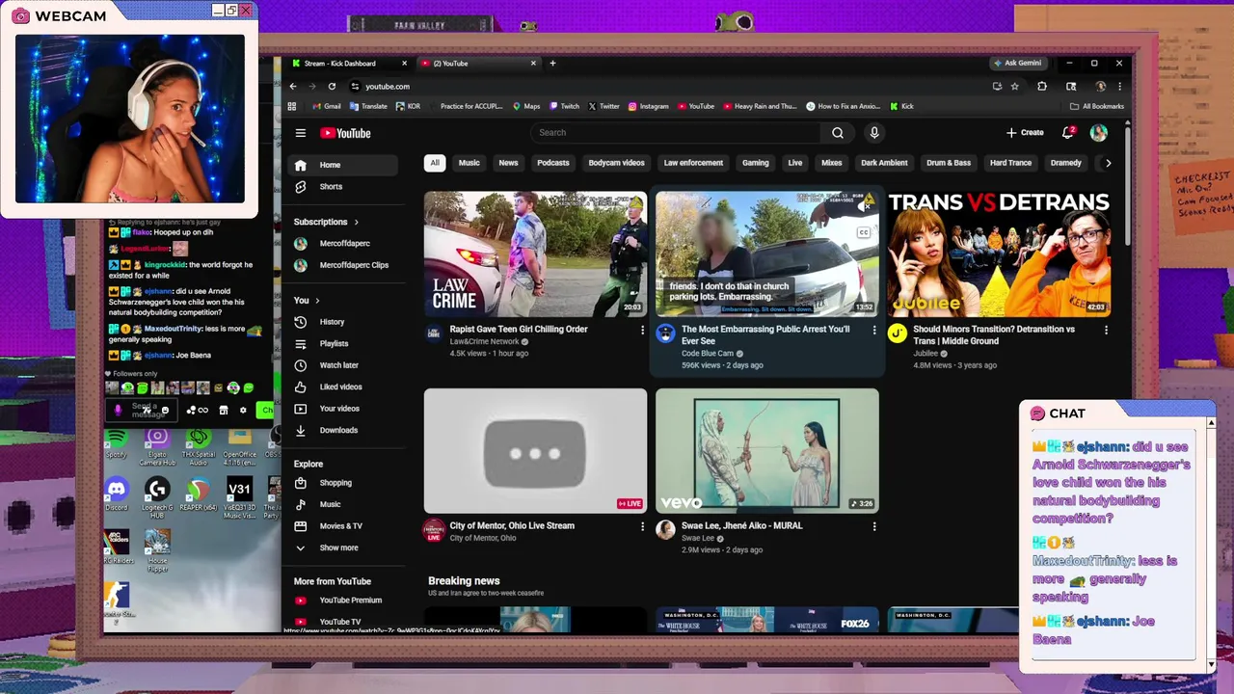This screenshot has width=1234, height=694.
Task: Open the Twitch bookmark
Action: click(565, 106)
